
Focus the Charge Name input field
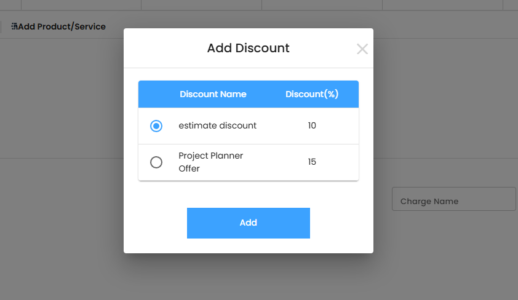tap(453, 201)
